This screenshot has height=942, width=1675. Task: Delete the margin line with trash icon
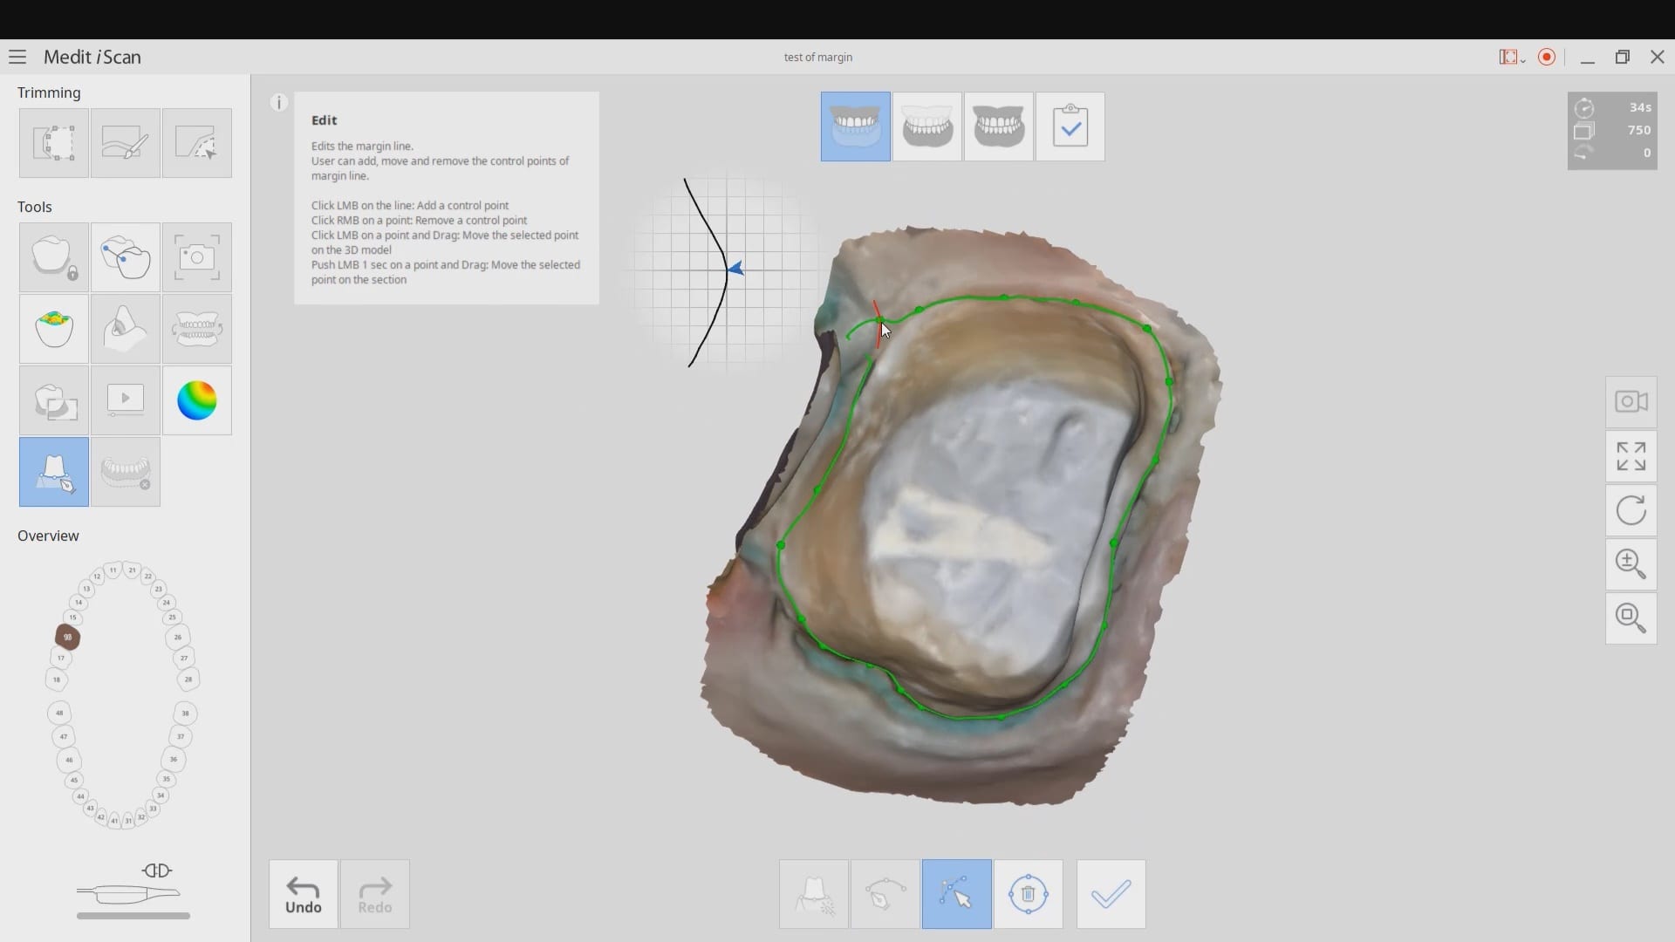(1029, 894)
